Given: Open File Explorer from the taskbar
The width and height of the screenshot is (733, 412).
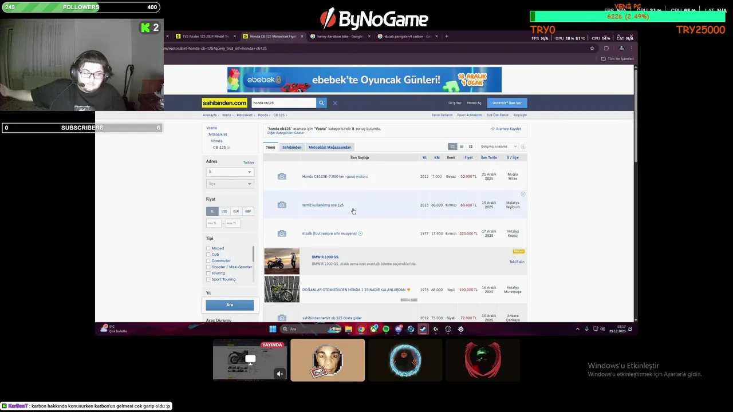Looking at the screenshot, I should 348,329.
